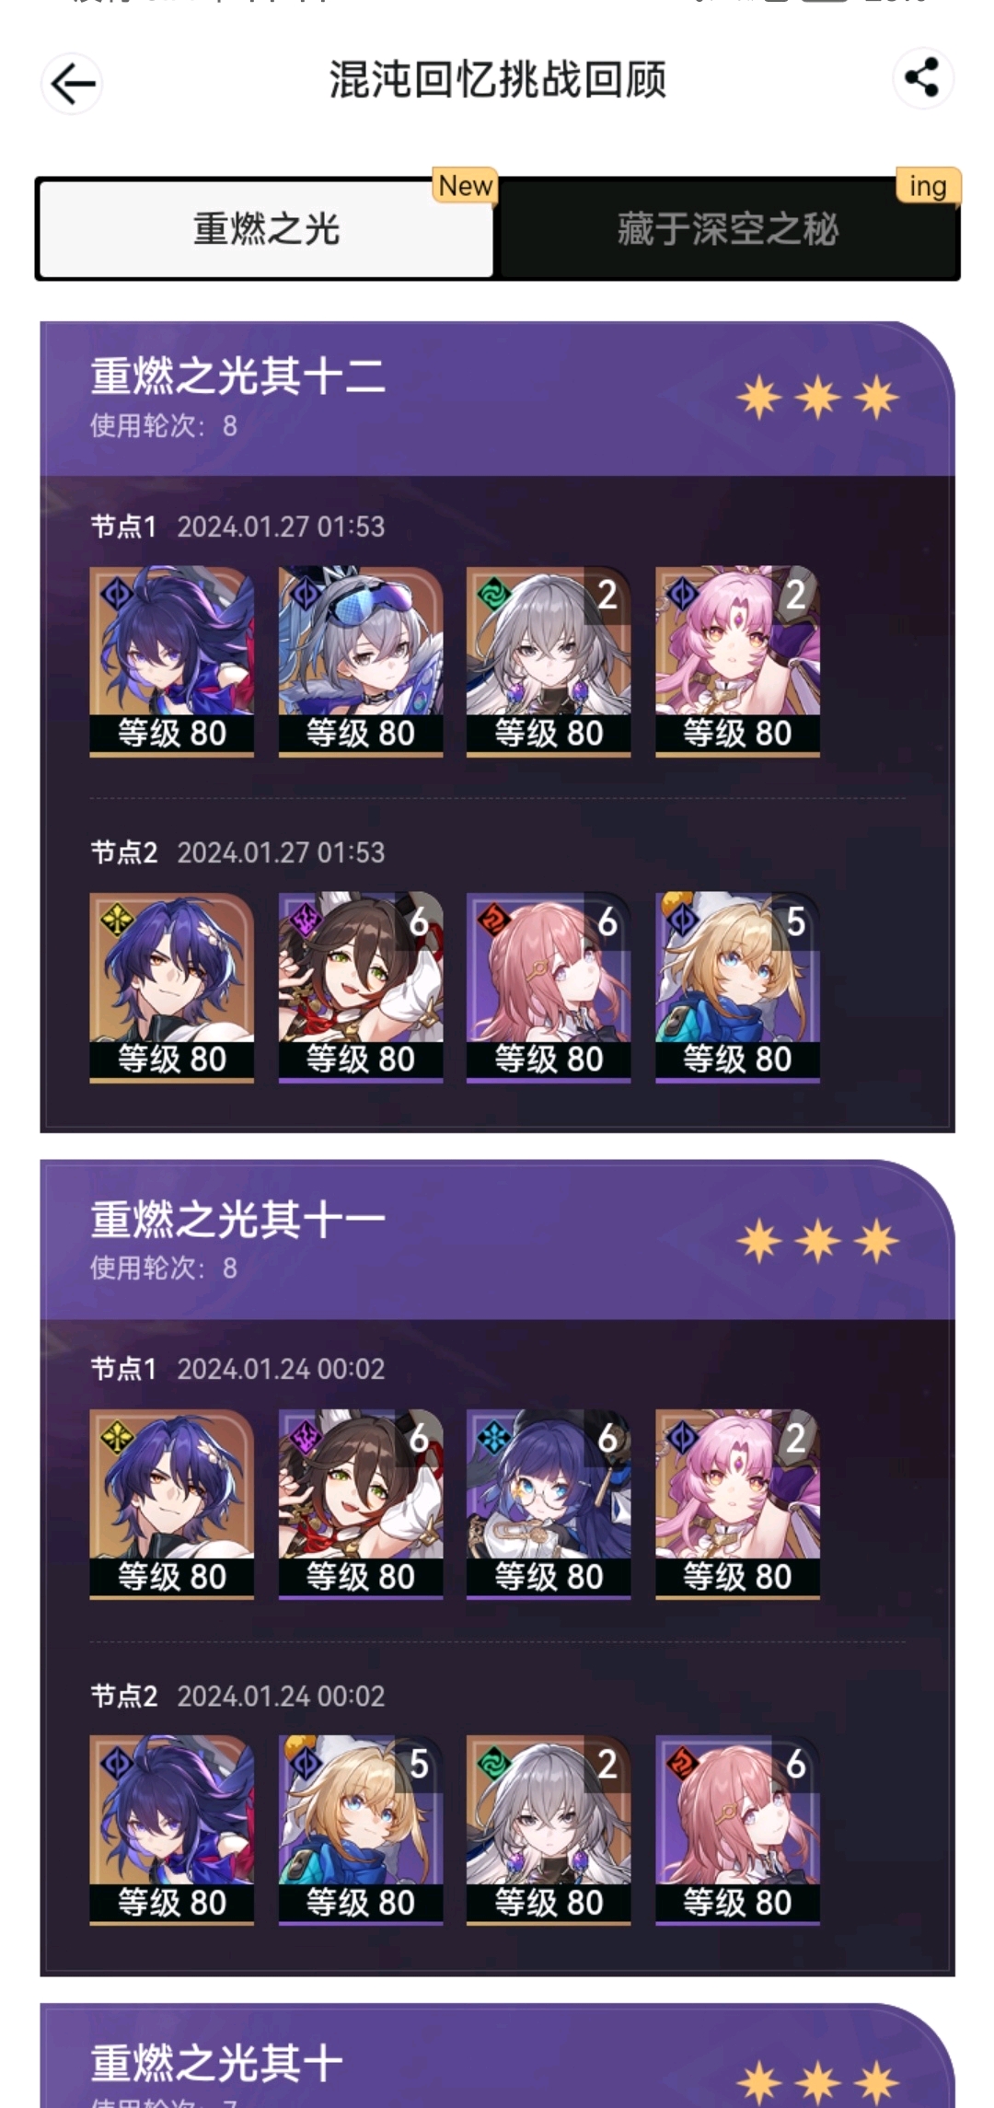Tap the share icon
Viewport: 994px width, 2108px height.
(922, 77)
